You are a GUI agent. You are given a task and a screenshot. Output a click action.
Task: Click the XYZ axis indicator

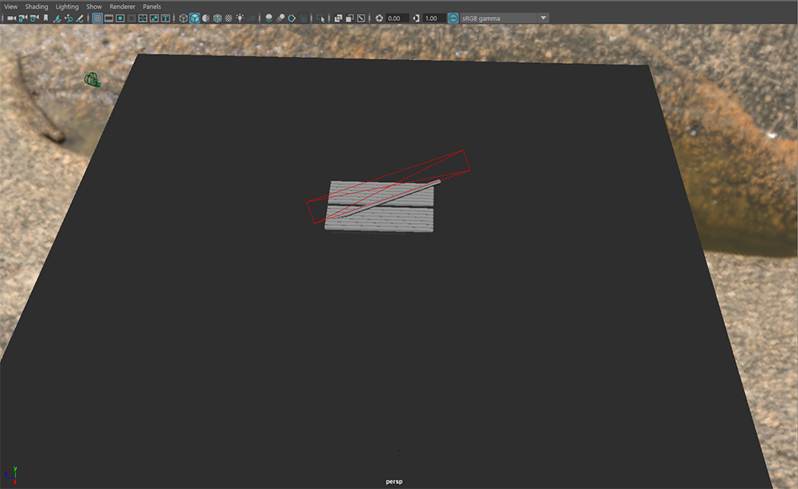point(11,475)
